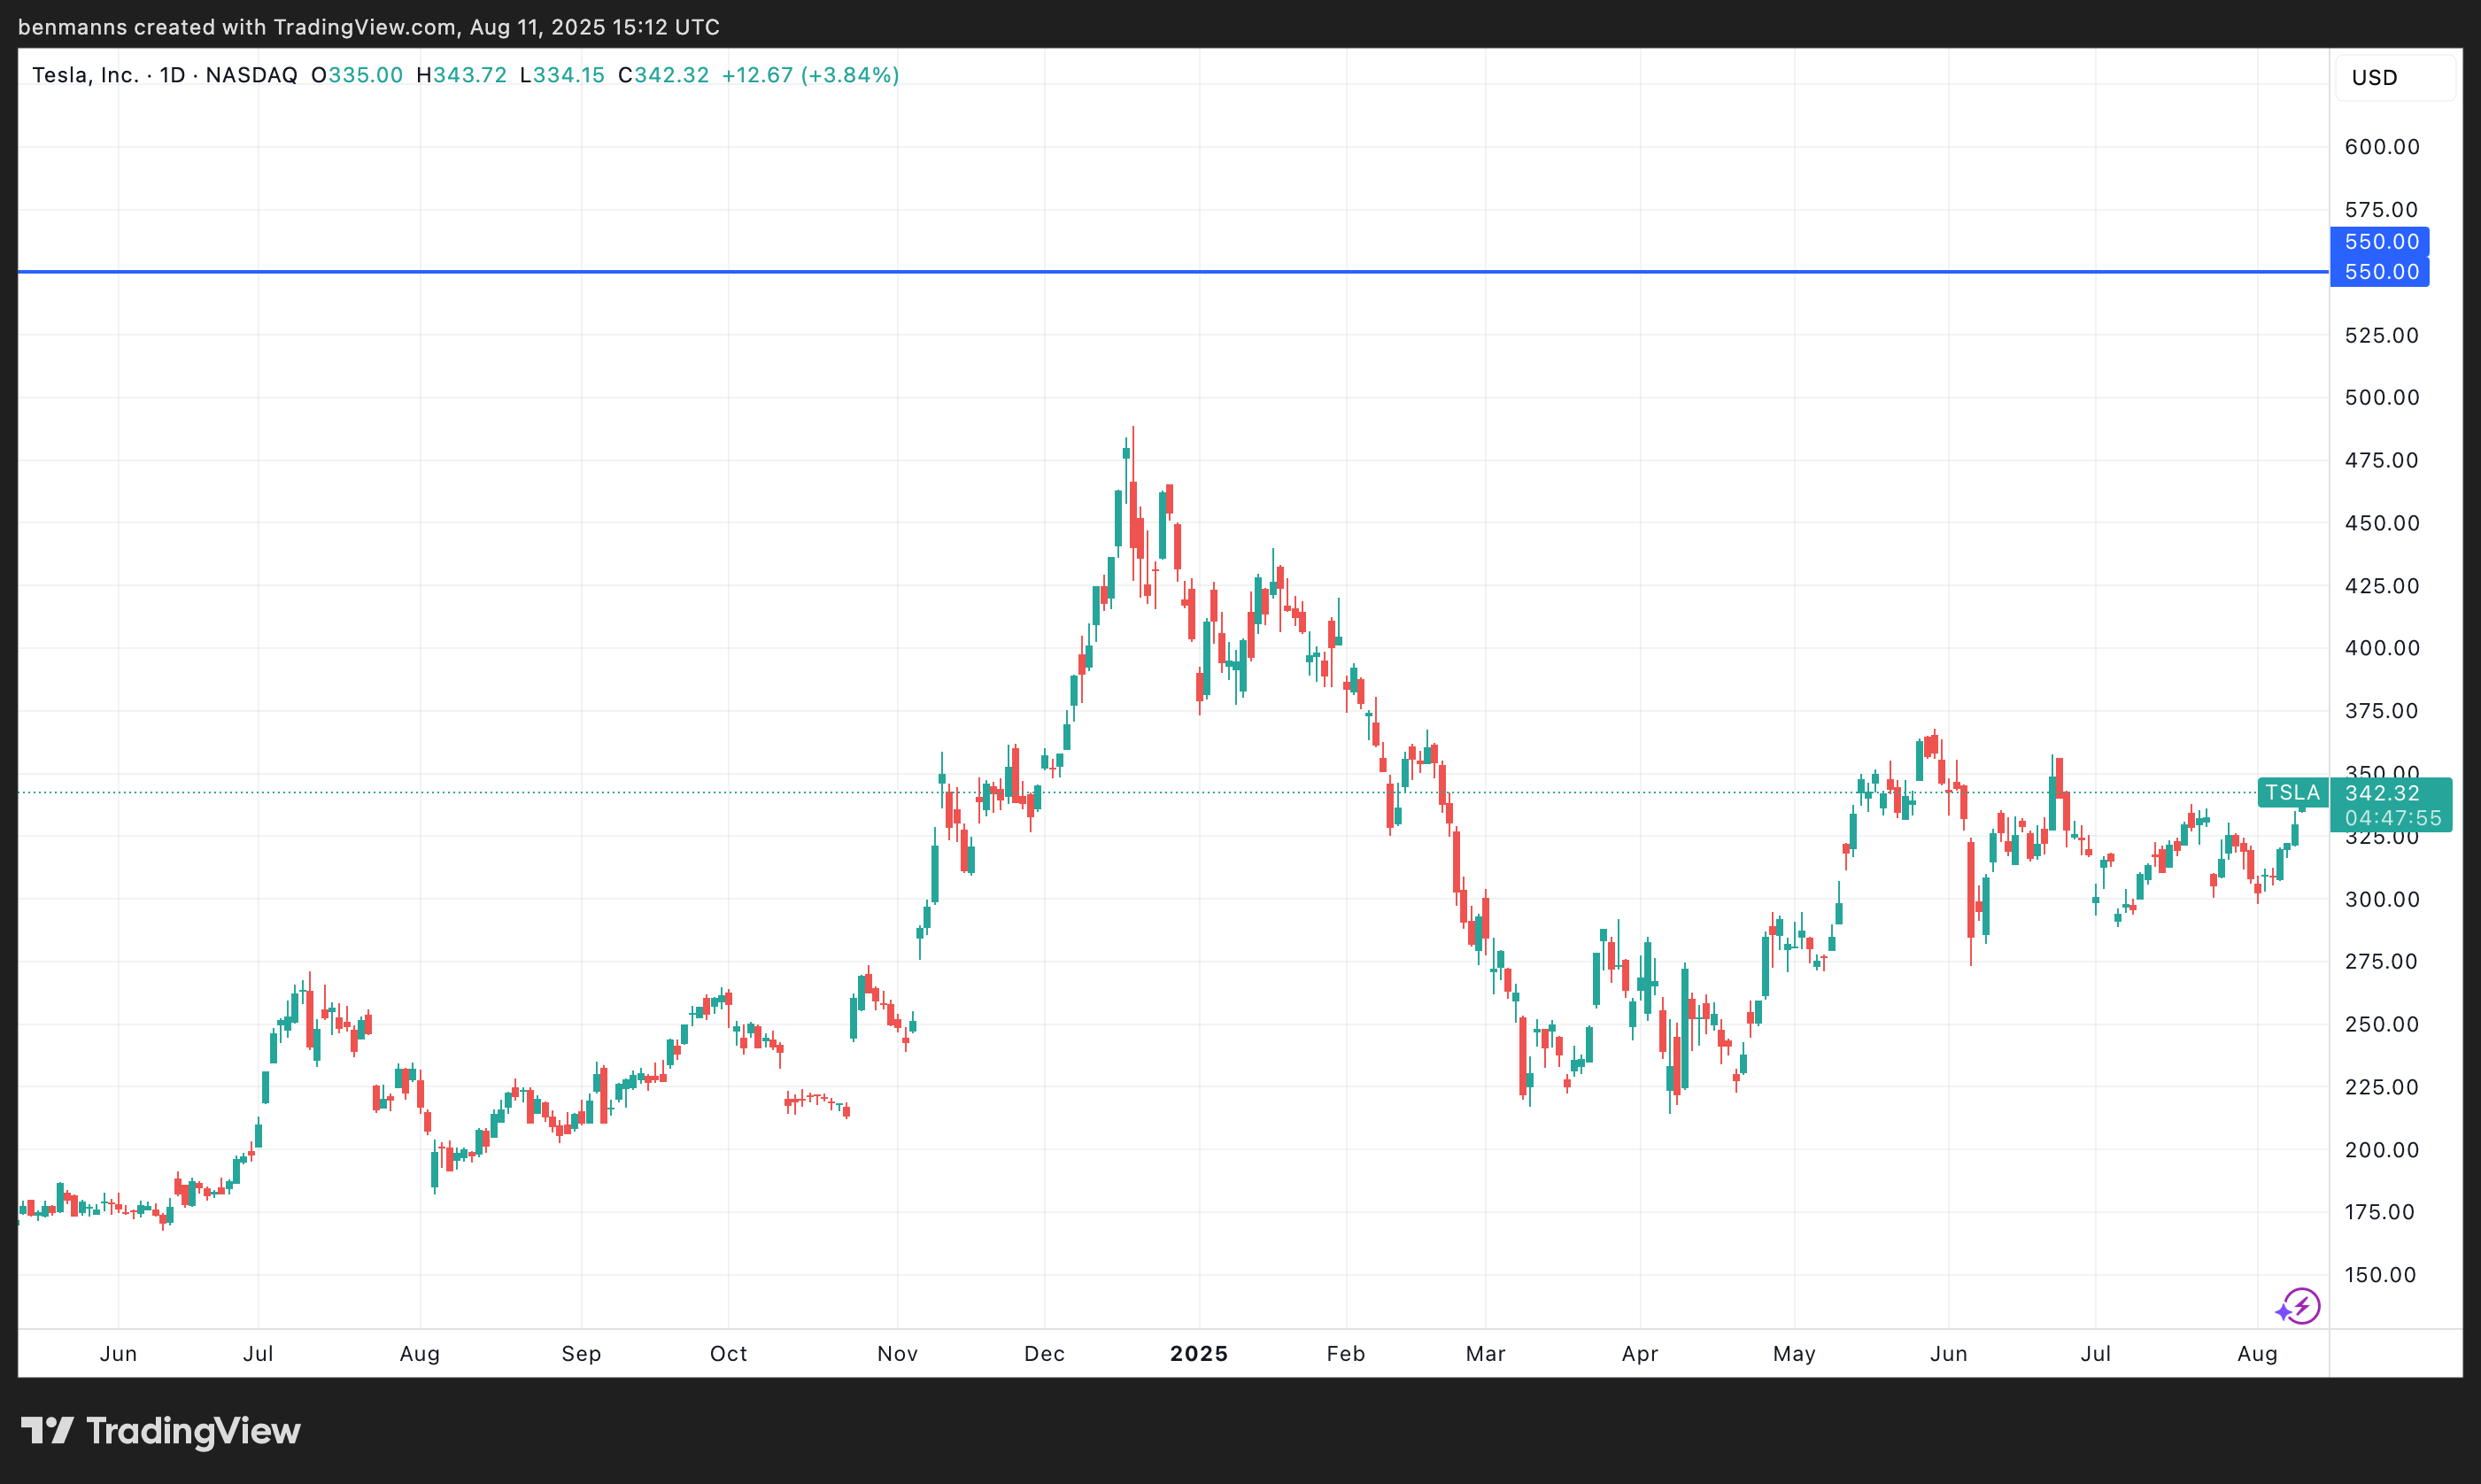Click the 450.00 price axis label
The image size is (2481, 1484).
[2382, 523]
